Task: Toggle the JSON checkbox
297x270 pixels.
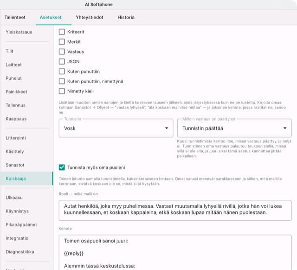Action: tap(62, 61)
